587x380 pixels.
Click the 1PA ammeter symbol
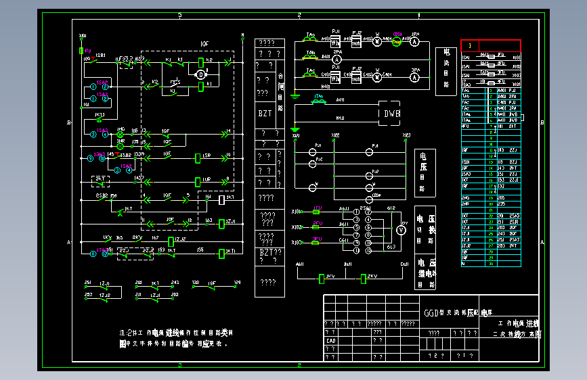414,42
